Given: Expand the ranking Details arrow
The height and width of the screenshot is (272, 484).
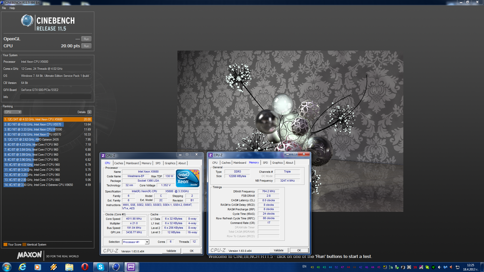Looking at the screenshot, I should [x=89, y=112].
